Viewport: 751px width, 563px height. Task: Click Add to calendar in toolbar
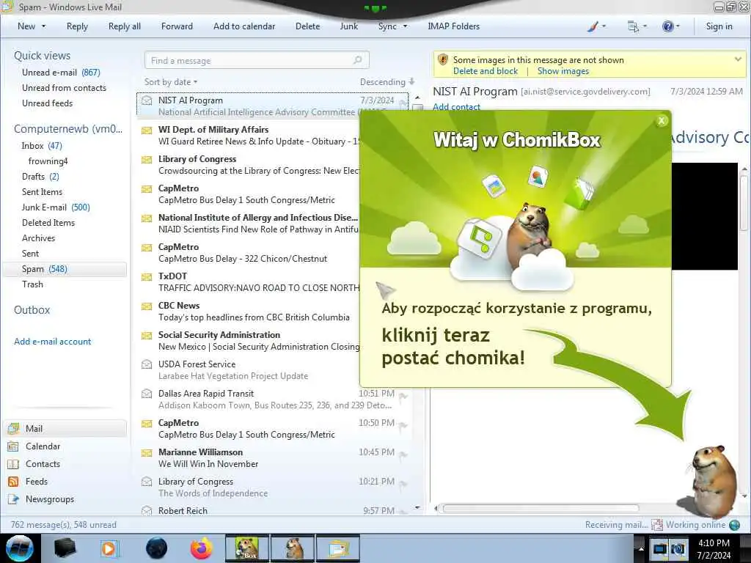tap(244, 26)
